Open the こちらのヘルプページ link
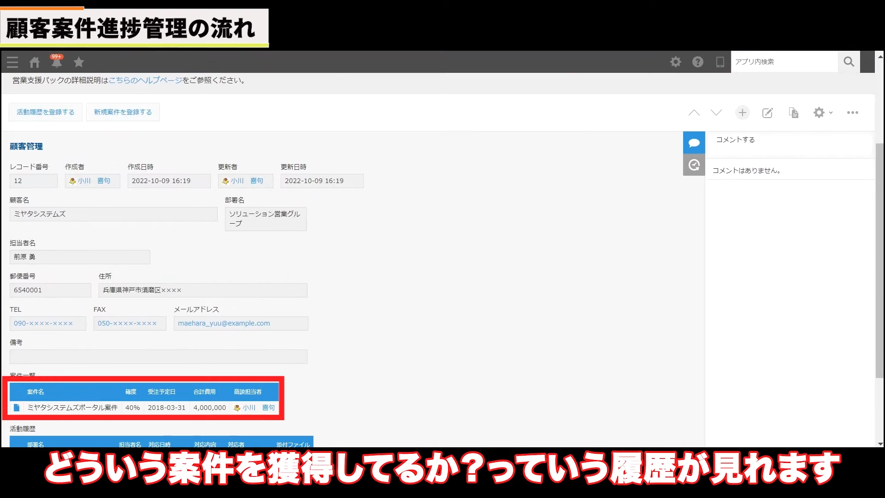This screenshot has height=498, width=885. [x=145, y=80]
